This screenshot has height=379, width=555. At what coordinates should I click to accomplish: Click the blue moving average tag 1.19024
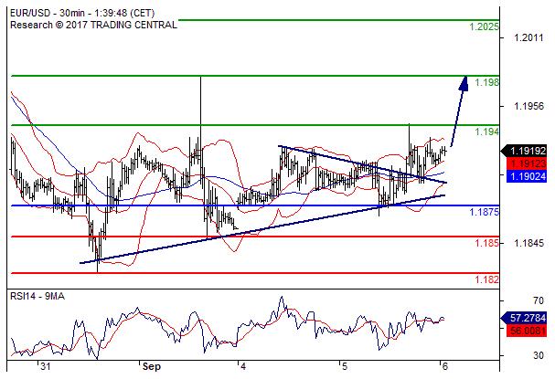(x=527, y=176)
